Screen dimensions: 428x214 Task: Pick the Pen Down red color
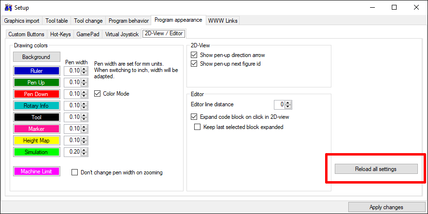tap(36, 94)
